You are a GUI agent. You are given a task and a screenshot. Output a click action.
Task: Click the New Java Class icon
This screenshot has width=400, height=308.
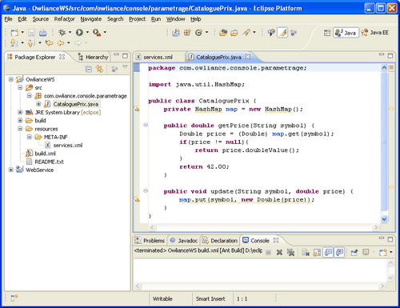coord(198,33)
